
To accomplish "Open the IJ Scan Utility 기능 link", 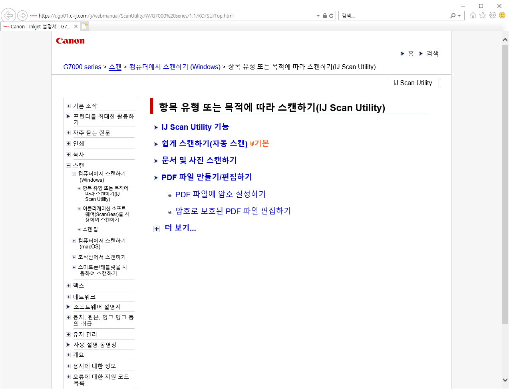I will pyautogui.click(x=195, y=127).
